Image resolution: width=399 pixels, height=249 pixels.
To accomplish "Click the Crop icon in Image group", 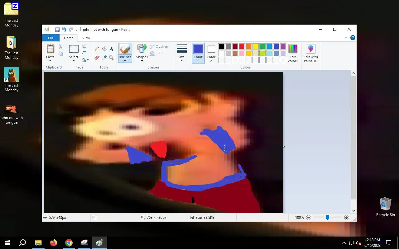I will tap(84, 46).
